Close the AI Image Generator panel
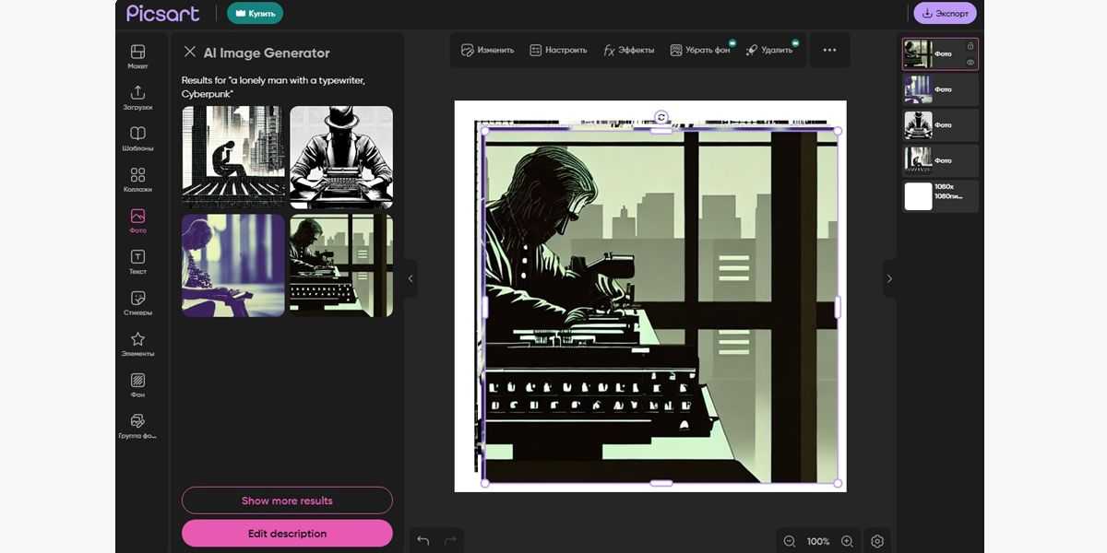The image size is (1107, 553). pos(190,53)
